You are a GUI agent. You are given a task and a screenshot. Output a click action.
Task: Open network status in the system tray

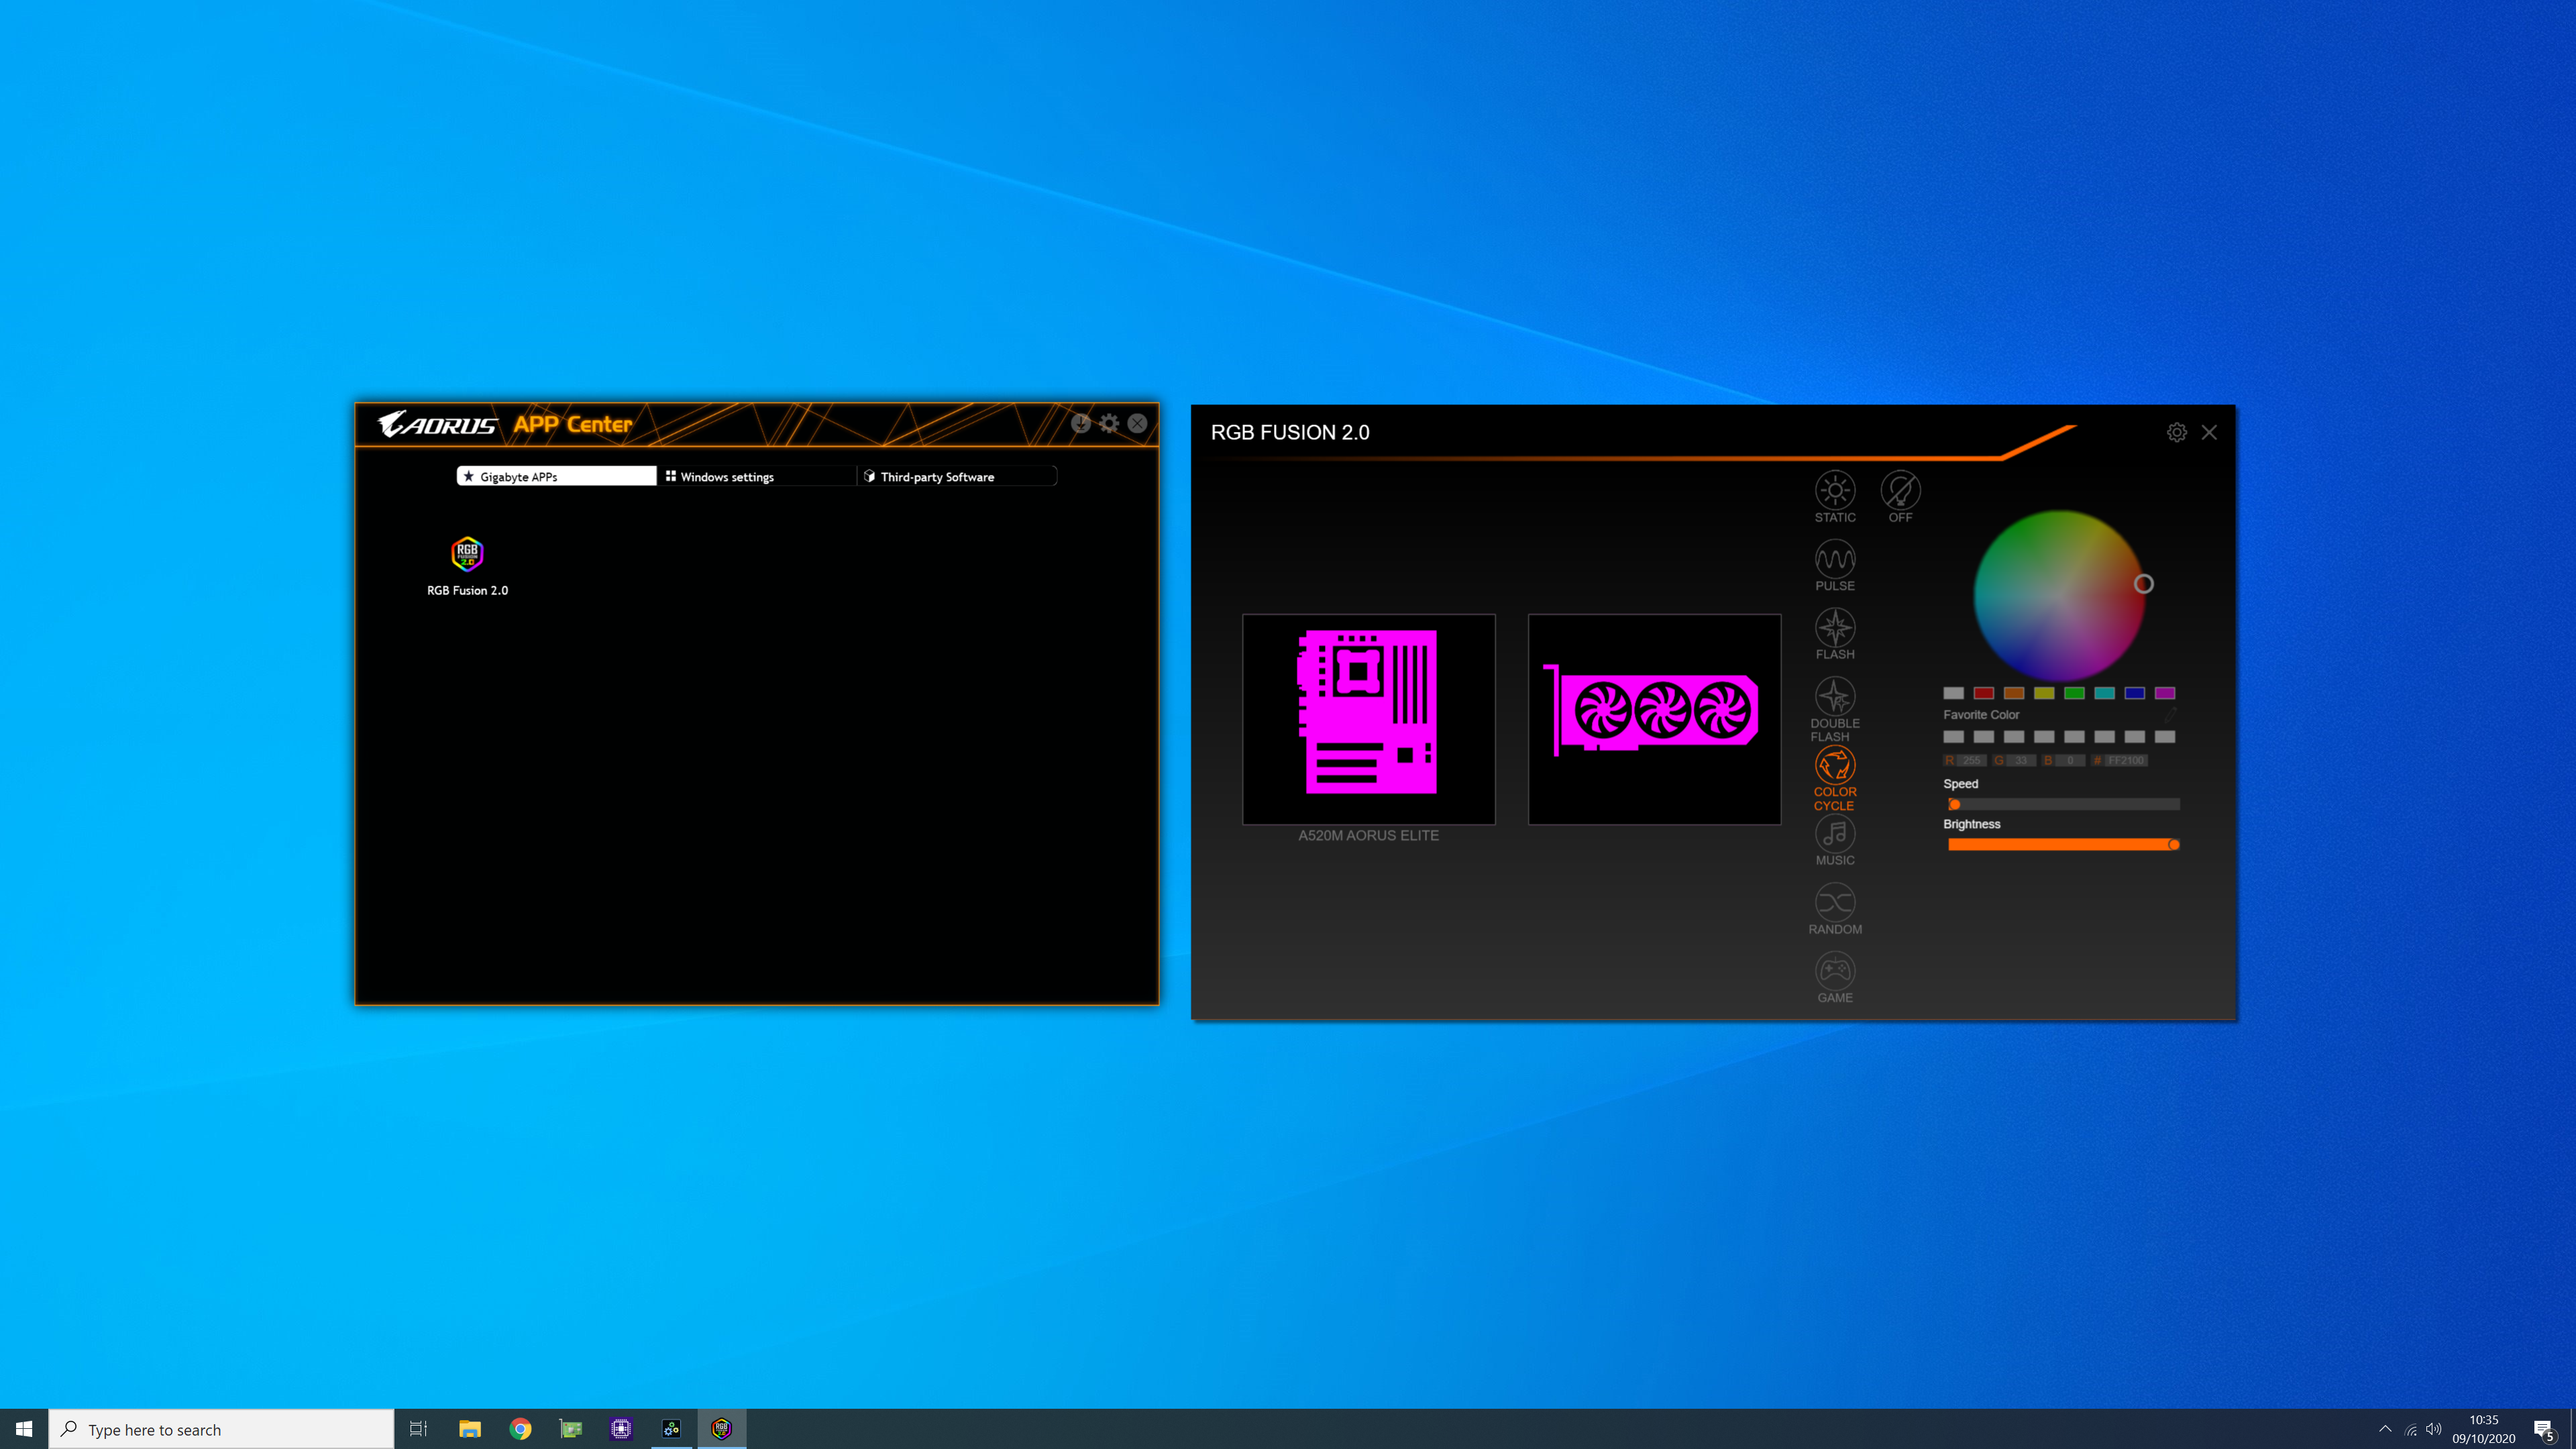point(2411,1429)
